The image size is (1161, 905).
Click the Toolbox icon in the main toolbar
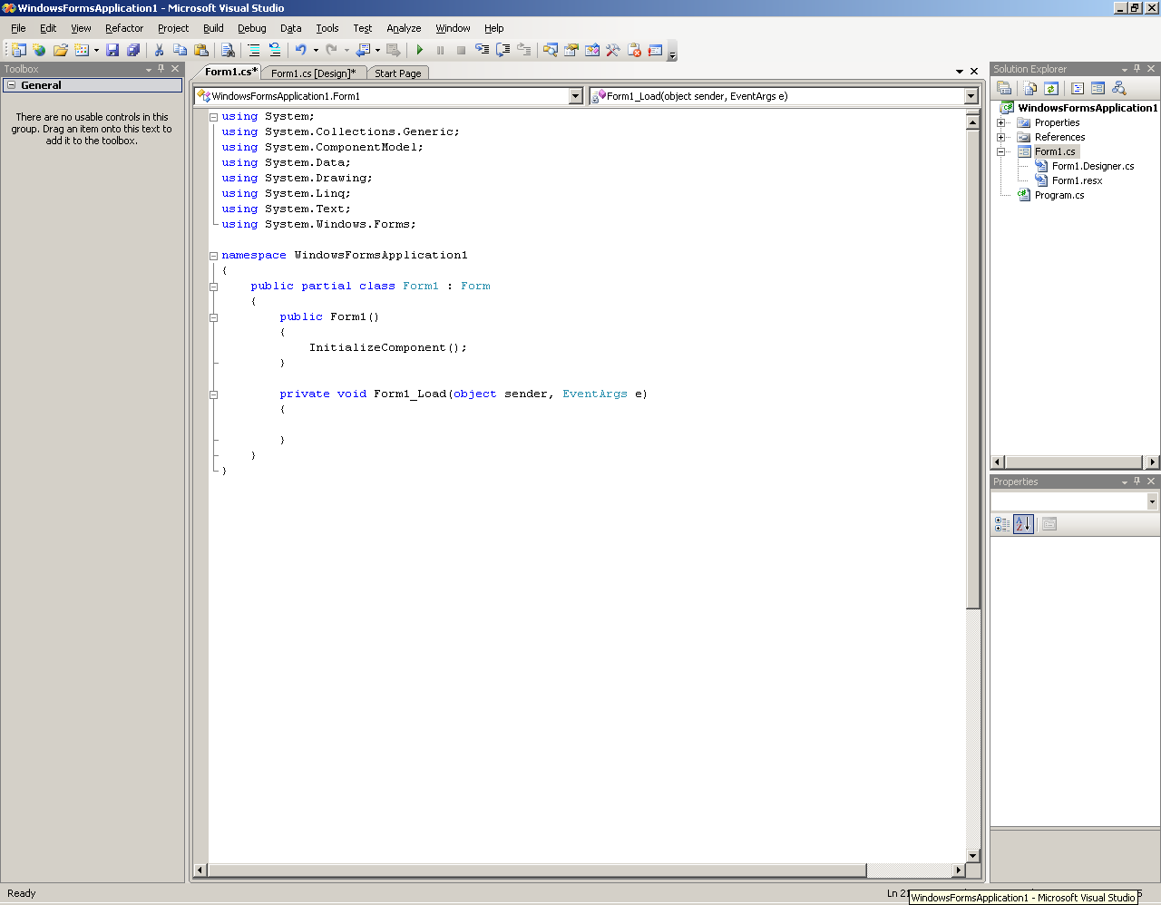[x=612, y=50]
